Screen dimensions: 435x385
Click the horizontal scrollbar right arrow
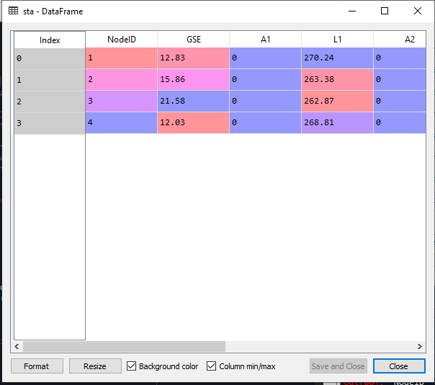(419, 346)
